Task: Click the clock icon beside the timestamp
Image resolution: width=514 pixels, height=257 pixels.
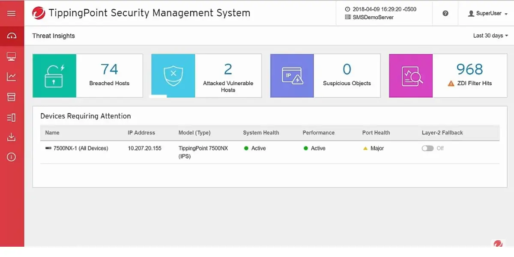Action: [x=347, y=9]
